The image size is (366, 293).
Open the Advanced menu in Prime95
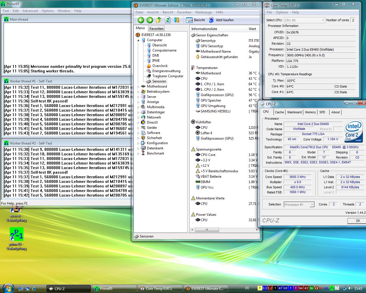pos(30,11)
